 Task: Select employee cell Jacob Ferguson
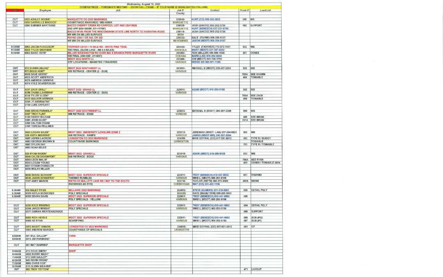point(46,47)
